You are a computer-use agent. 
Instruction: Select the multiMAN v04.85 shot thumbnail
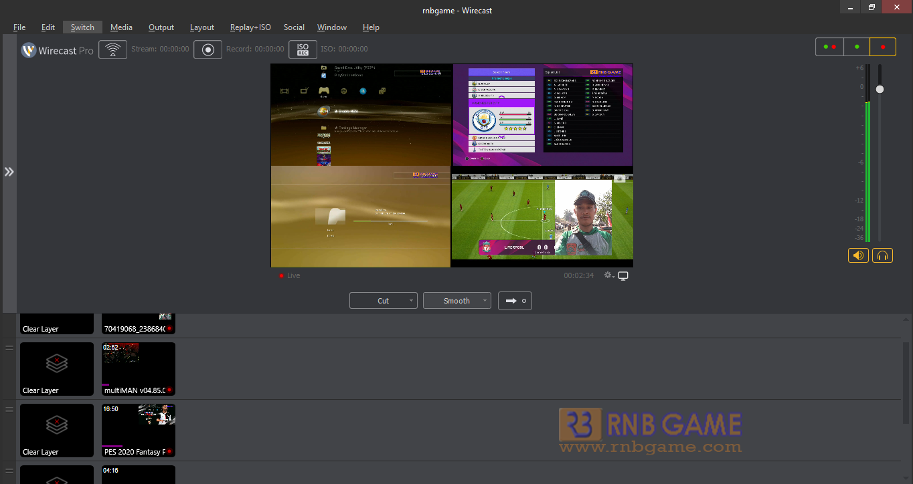(139, 369)
